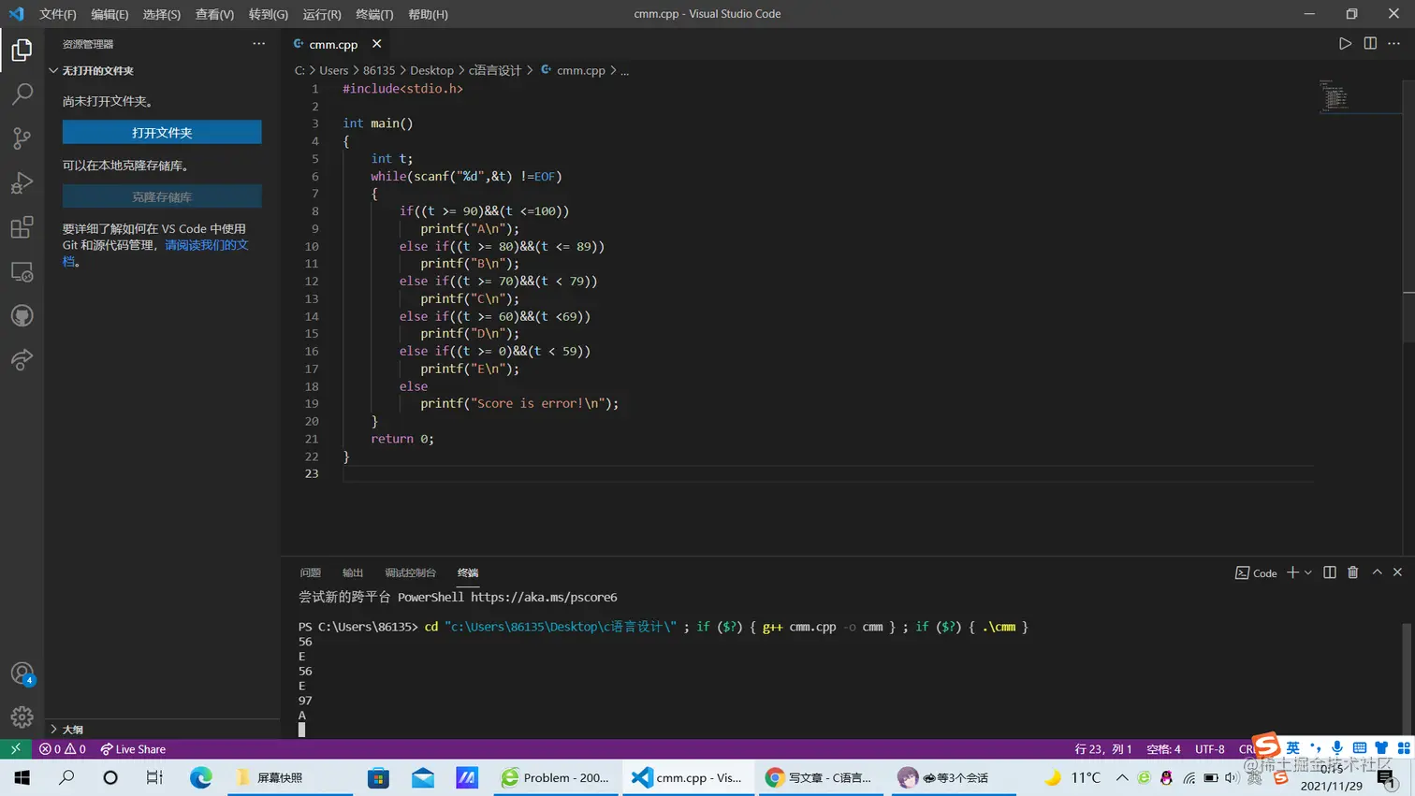Image resolution: width=1415 pixels, height=796 pixels.
Task: Click the terminal panel vertical scrollbar
Action: pyautogui.click(x=1408, y=680)
